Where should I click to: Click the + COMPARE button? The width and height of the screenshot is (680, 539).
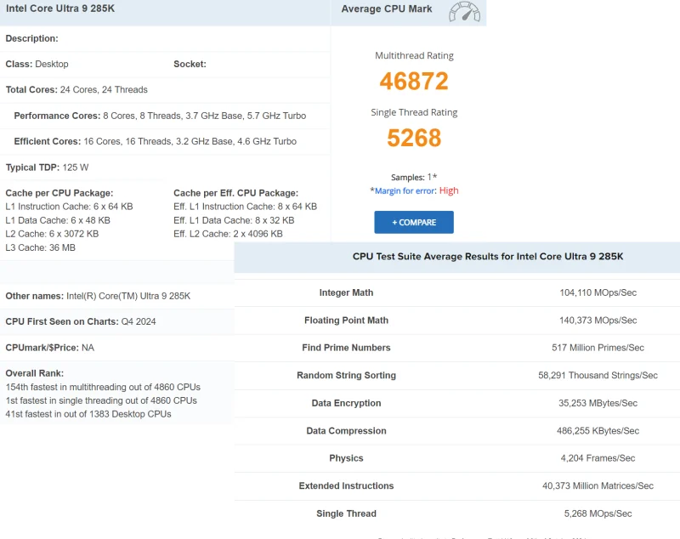click(414, 222)
